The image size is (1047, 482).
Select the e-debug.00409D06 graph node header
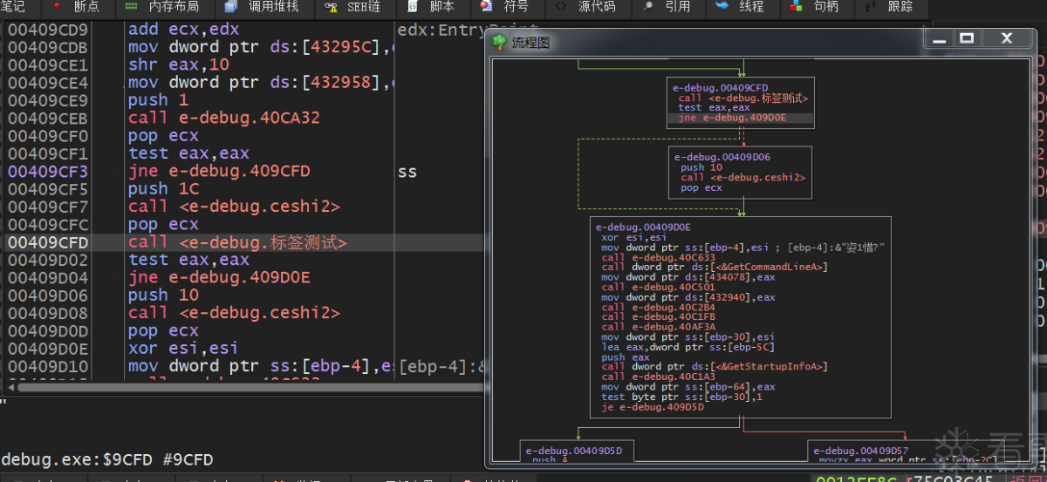(x=722, y=158)
